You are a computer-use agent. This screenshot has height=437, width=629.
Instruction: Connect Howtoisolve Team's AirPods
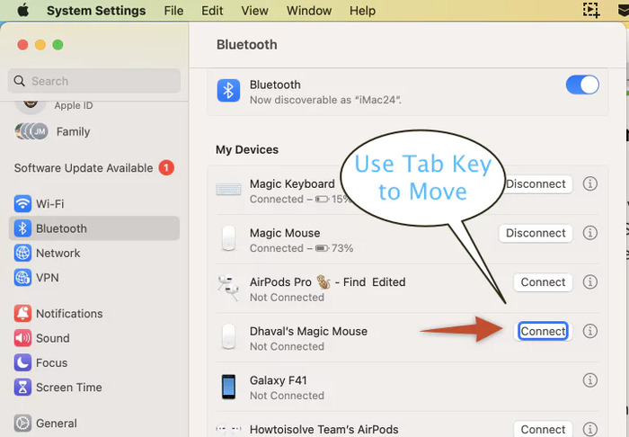(543, 429)
